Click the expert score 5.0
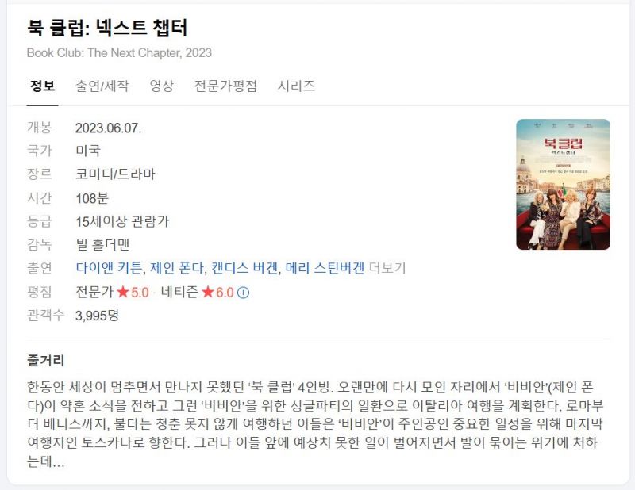The width and height of the screenshot is (635, 490). tap(140, 292)
